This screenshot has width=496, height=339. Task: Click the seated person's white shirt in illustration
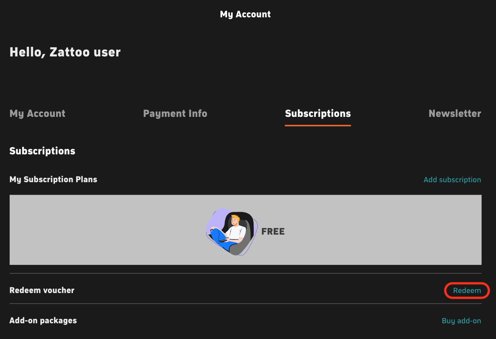click(235, 232)
